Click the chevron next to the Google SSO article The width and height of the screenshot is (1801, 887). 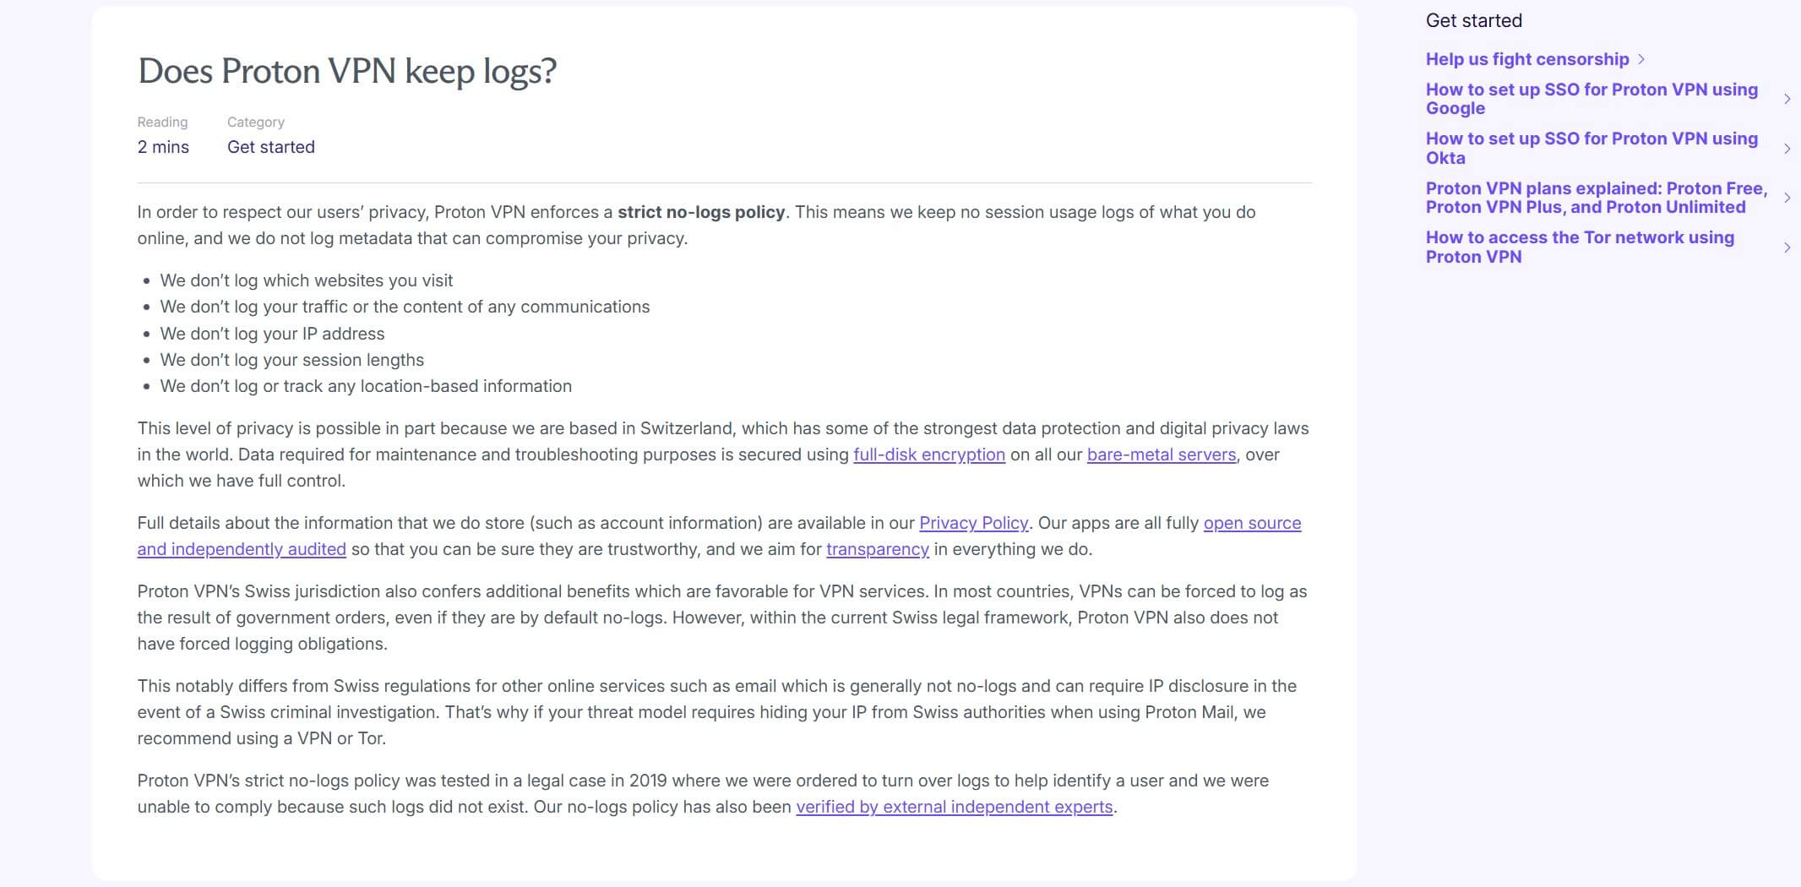pyautogui.click(x=1788, y=99)
